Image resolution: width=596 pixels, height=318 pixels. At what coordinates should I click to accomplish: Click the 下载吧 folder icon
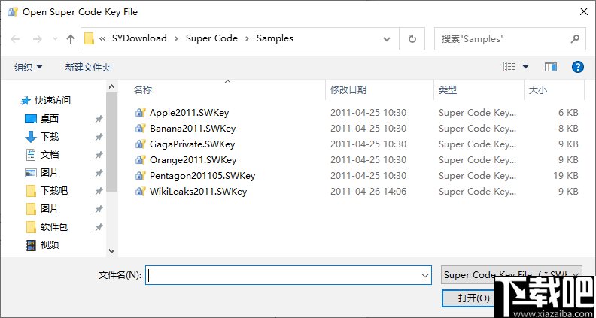click(x=31, y=191)
